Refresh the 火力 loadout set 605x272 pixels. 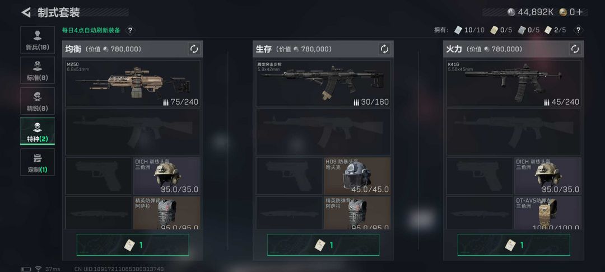click(x=575, y=49)
